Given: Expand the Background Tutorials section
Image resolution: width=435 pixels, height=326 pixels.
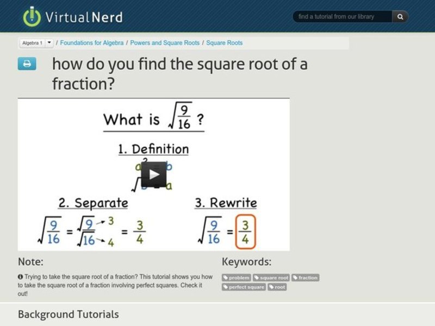Looking at the screenshot, I should pos(68,314).
